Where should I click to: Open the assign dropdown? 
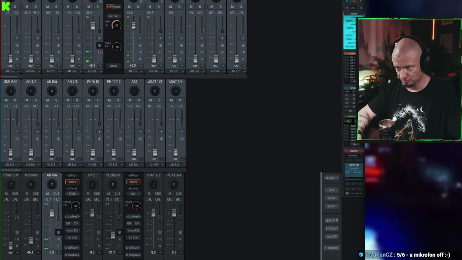click(331, 178)
